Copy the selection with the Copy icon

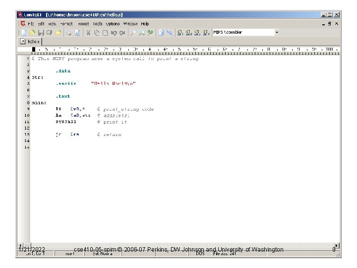[x=97, y=33]
